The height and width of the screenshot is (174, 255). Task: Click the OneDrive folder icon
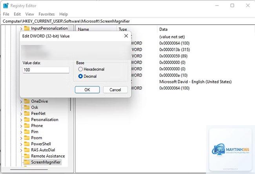(x=27, y=101)
